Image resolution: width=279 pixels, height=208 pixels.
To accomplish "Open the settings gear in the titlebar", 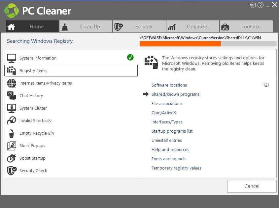I will (x=253, y=5).
